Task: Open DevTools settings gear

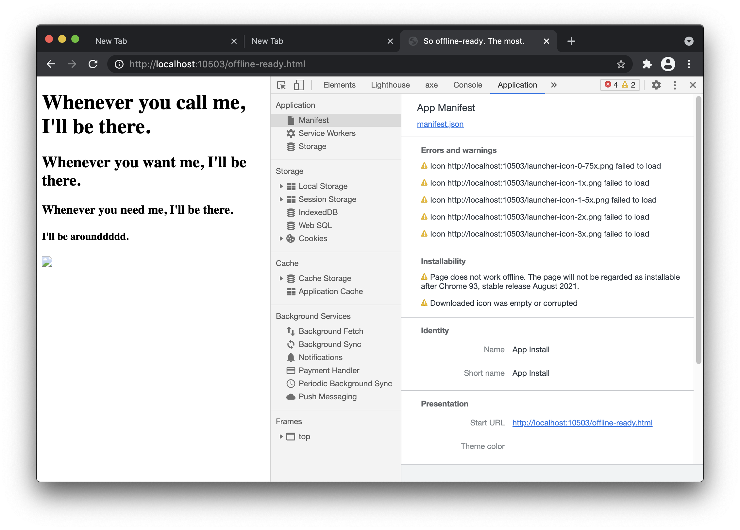Action: tap(656, 85)
